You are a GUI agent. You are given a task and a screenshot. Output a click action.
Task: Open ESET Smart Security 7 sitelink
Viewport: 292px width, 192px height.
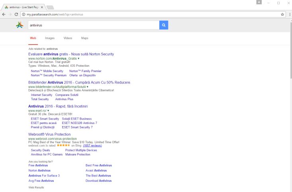tap(77, 127)
